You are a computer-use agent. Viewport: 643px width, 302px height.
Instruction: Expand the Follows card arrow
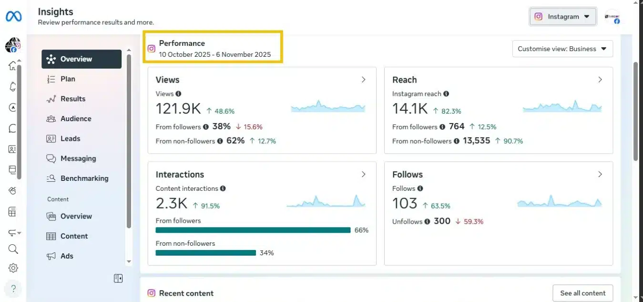pos(600,175)
